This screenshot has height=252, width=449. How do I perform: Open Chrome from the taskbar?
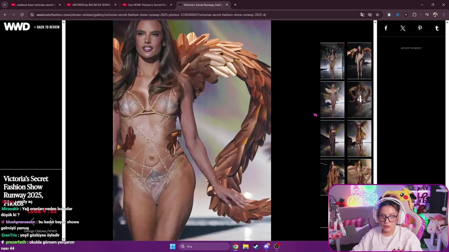pos(235,246)
